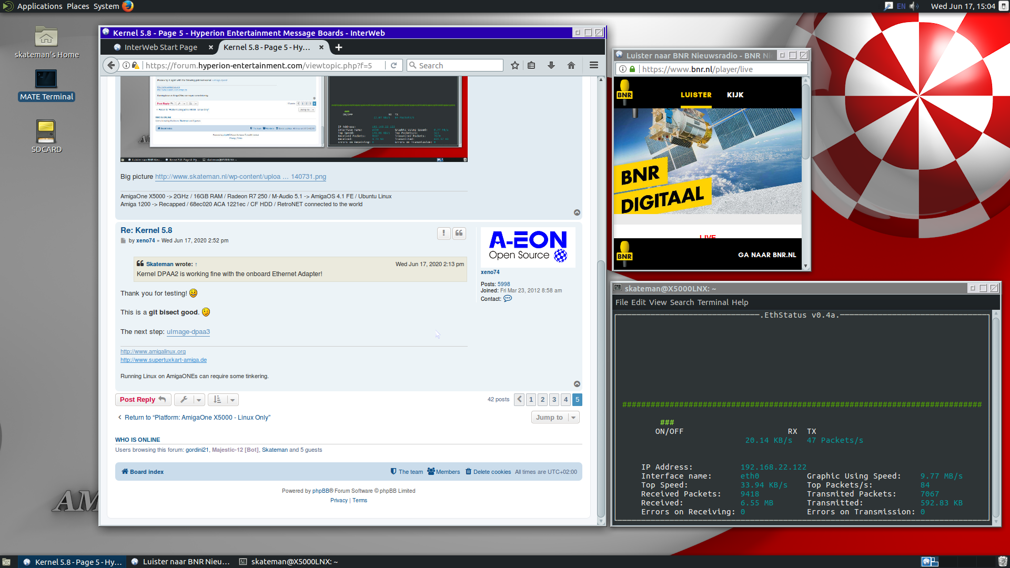1010x568 pixels.
Task: Report xeno74's post with exclamation icon
Action: pos(443,234)
